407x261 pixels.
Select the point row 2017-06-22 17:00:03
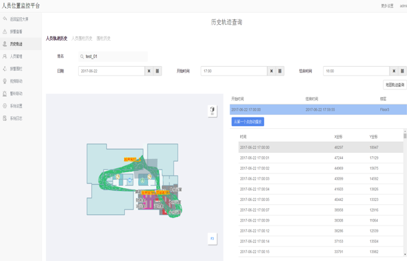click(x=321, y=179)
